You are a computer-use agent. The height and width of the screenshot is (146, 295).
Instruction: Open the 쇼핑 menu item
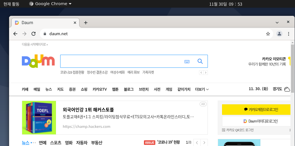click(x=84, y=89)
